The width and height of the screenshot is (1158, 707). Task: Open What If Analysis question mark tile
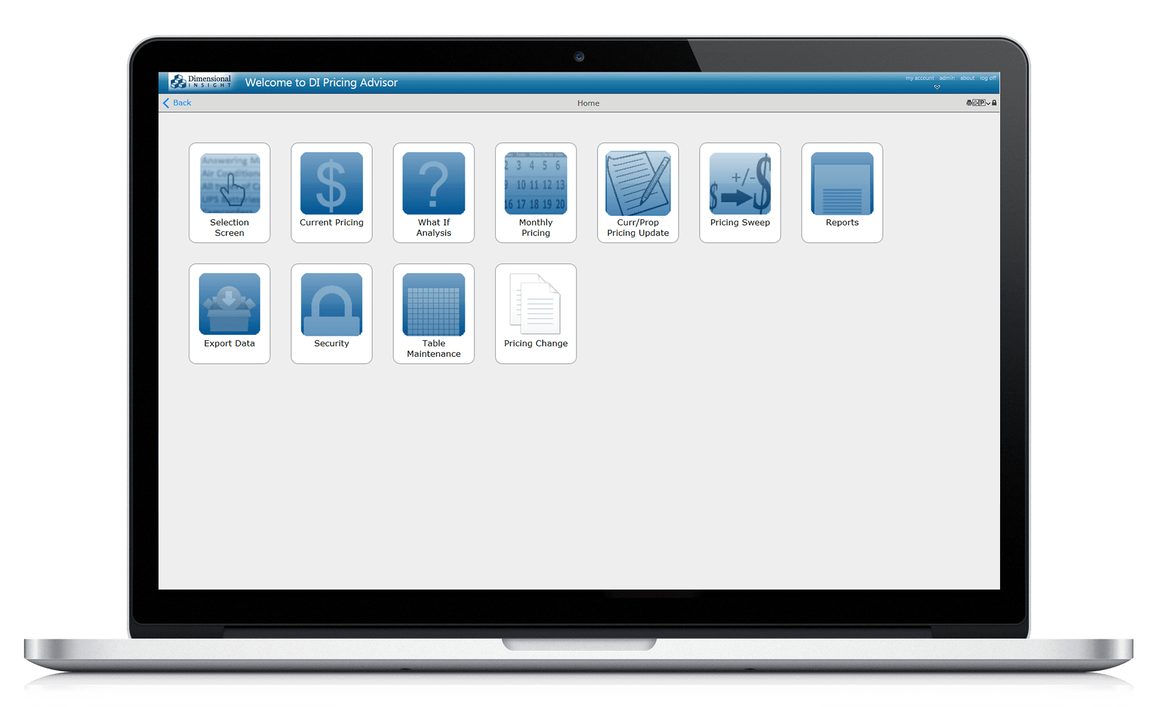click(434, 193)
